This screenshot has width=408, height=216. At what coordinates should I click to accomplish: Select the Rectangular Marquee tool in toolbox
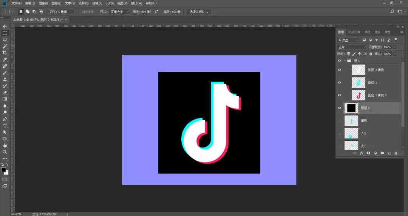[5, 33]
